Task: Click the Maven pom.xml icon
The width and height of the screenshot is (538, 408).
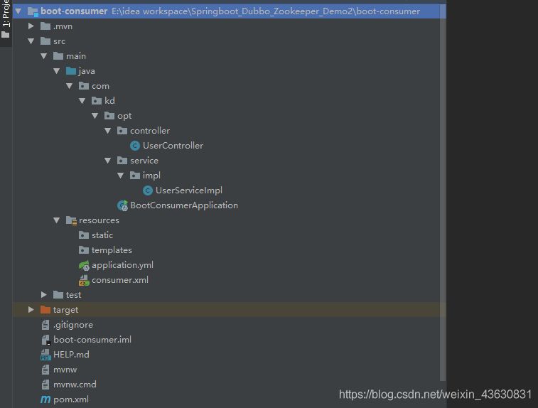Action: (x=45, y=399)
